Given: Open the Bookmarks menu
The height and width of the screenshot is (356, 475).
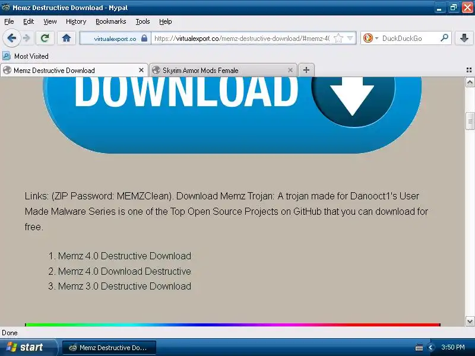Looking at the screenshot, I should click(x=110, y=21).
